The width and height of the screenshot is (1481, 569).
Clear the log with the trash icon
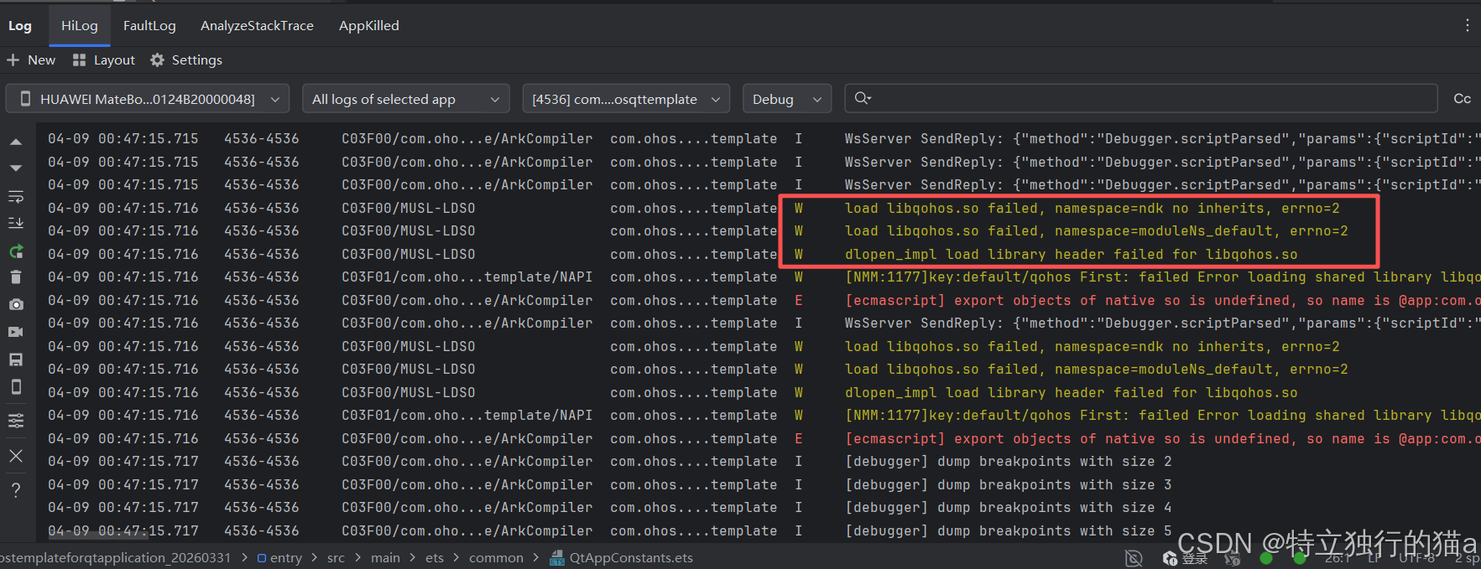(16, 277)
